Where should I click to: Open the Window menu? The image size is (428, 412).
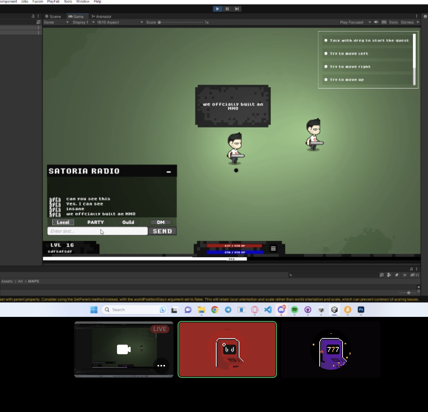tap(83, 2)
